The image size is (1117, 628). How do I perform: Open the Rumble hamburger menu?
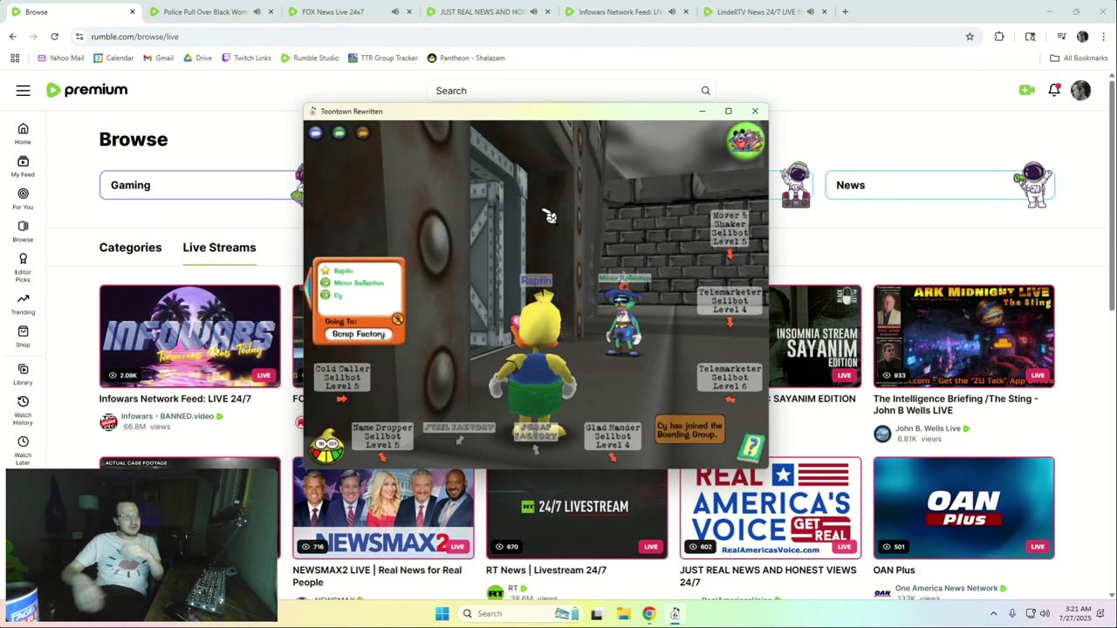coord(23,91)
